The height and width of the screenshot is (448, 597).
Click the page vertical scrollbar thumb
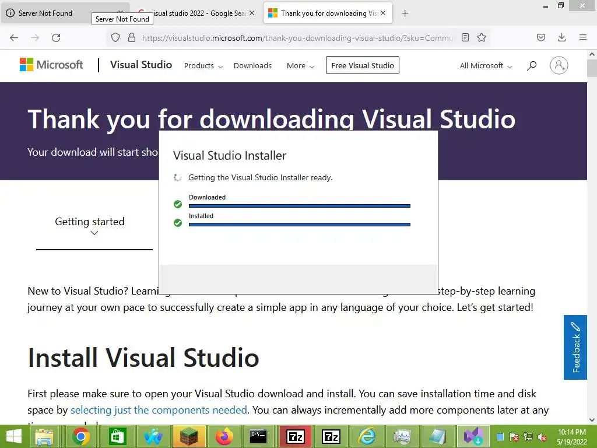(592, 69)
